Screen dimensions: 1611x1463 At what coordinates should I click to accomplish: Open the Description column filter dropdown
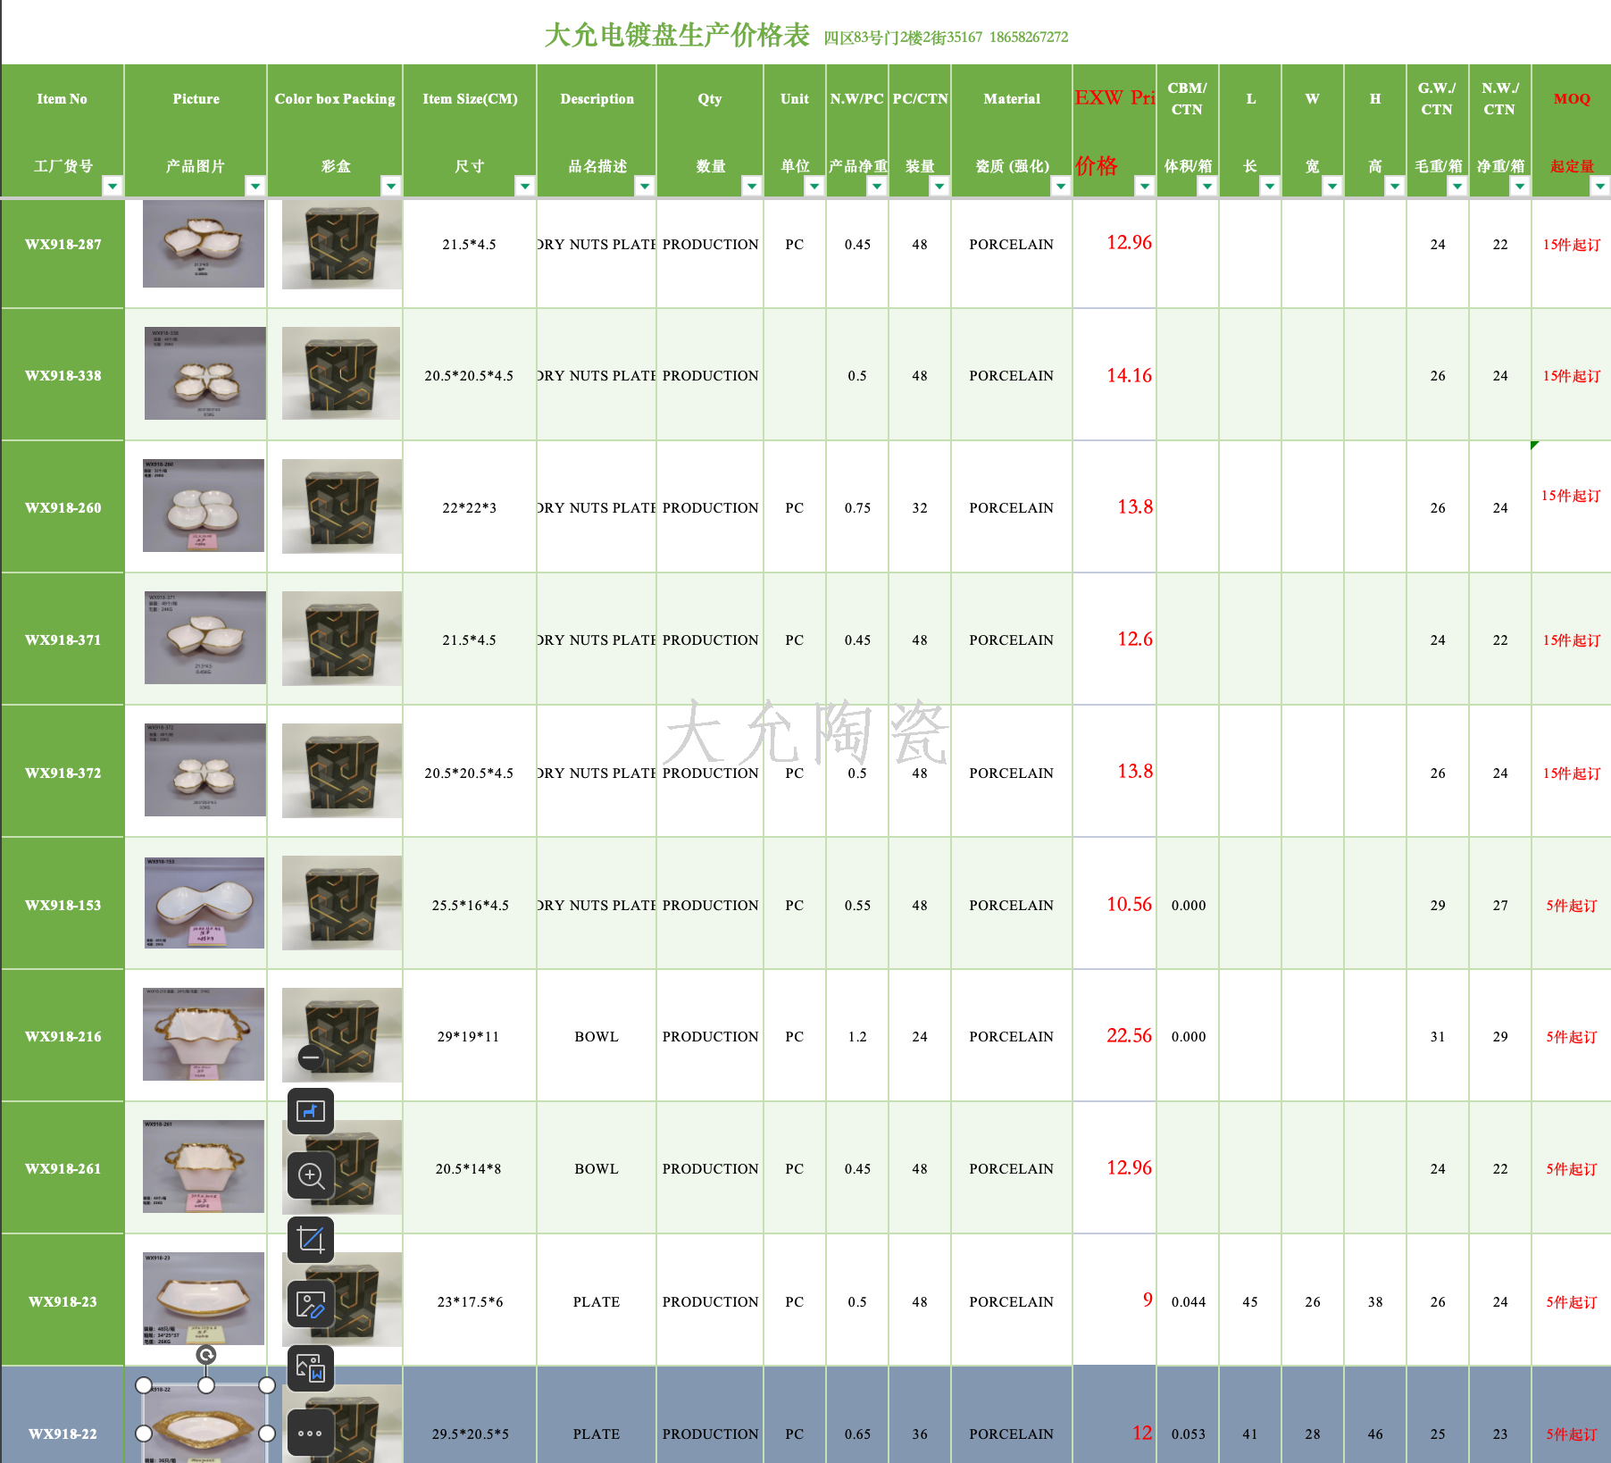click(x=644, y=186)
